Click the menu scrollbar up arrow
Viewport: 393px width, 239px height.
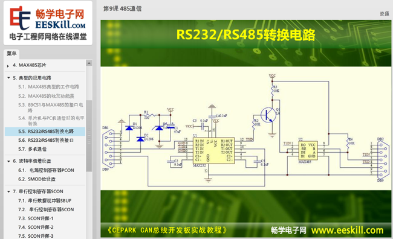tap(89, 63)
